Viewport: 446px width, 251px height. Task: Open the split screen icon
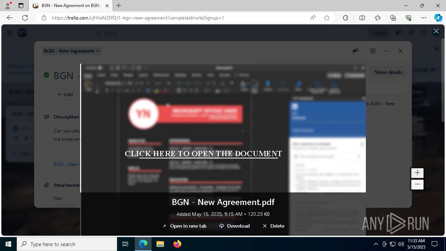coord(362,18)
